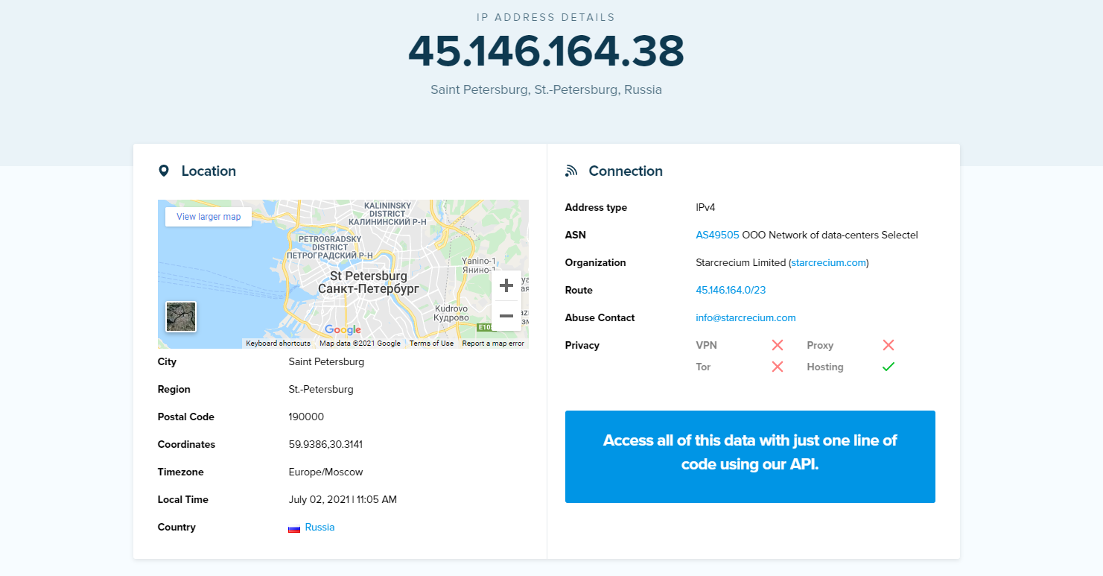Open the Russia country link
Screen dimensions: 1103x576
click(320, 527)
